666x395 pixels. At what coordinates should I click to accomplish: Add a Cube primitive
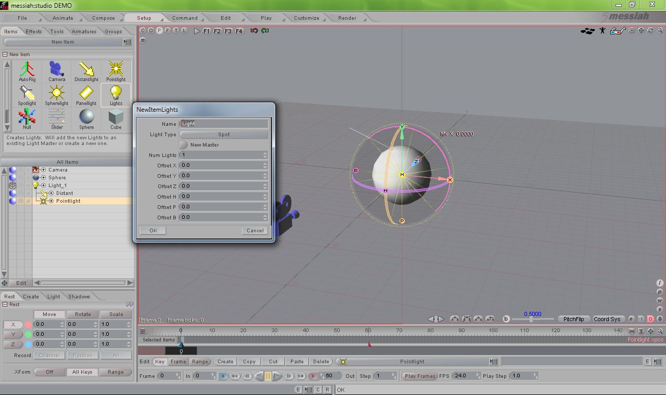click(116, 119)
